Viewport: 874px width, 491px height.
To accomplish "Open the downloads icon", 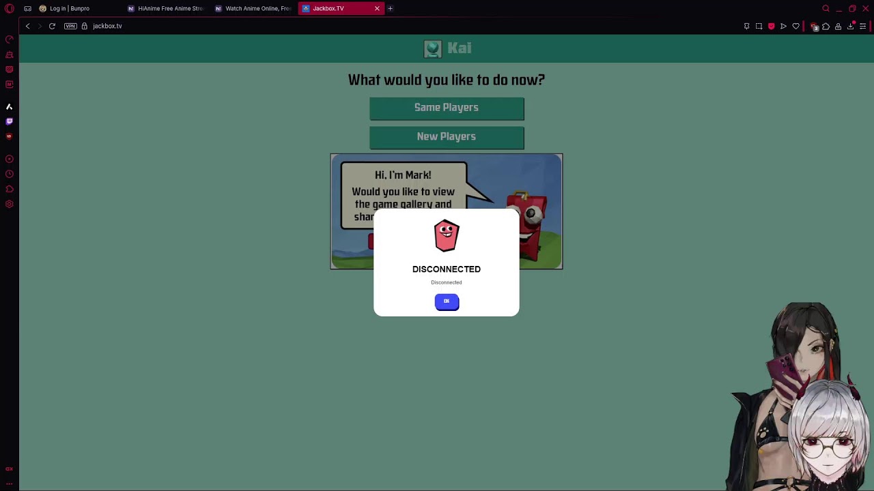I will click(x=851, y=26).
